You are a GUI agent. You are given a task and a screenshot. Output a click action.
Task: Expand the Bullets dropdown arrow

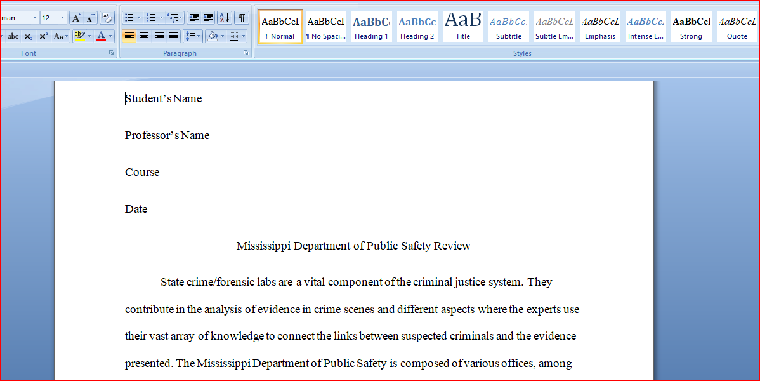[x=139, y=18]
